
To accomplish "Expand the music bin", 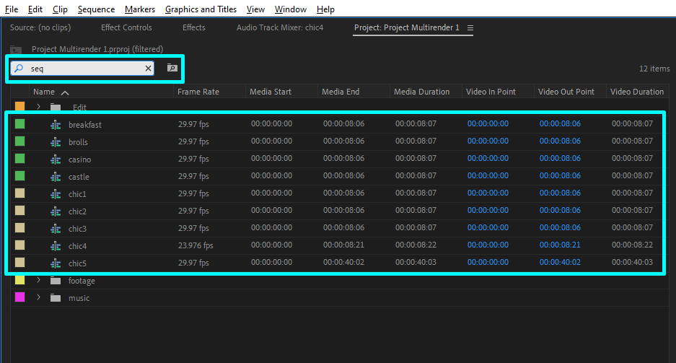I will coord(38,297).
